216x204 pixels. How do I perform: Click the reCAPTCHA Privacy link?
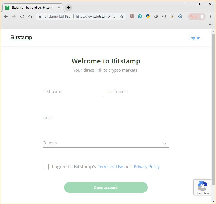pyautogui.click(x=199, y=193)
